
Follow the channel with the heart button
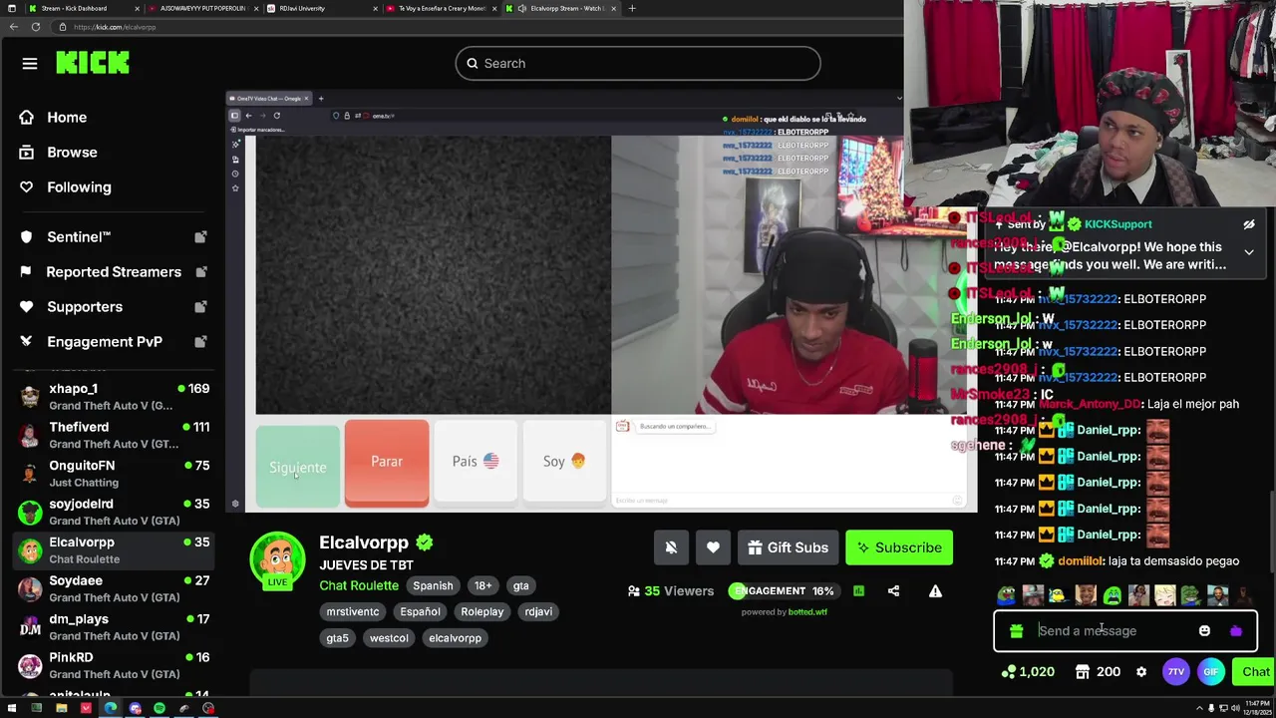click(713, 547)
